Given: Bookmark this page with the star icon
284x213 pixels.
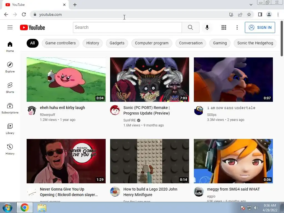Looking at the screenshot, I should [x=249, y=14].
